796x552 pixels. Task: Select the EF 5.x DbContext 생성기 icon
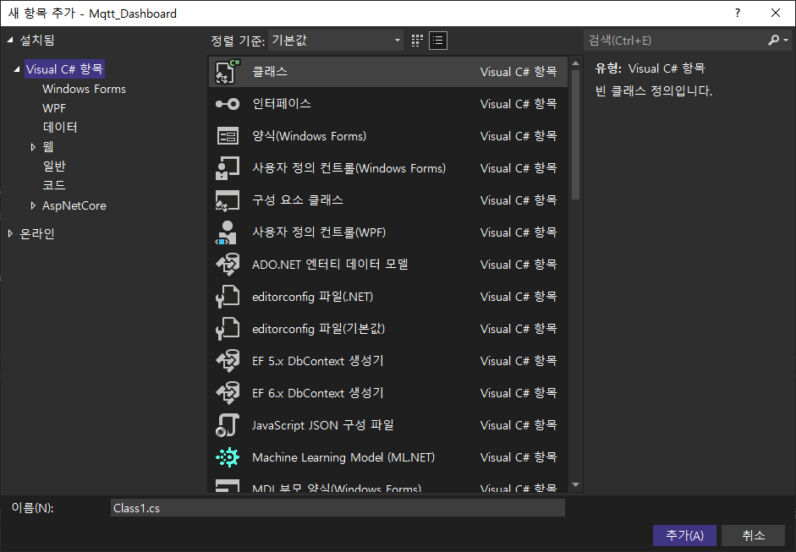tap(228, 361)
